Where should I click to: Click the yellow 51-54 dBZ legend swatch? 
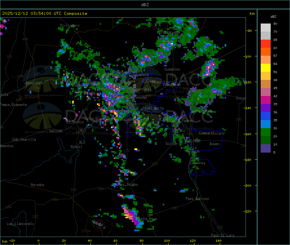coord(266,68)
